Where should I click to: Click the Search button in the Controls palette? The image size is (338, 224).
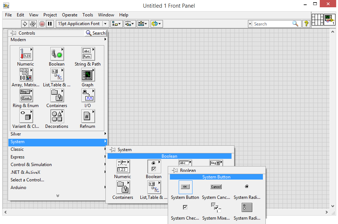(96, 33)
